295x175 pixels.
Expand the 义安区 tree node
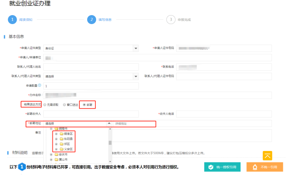(56, 149)
